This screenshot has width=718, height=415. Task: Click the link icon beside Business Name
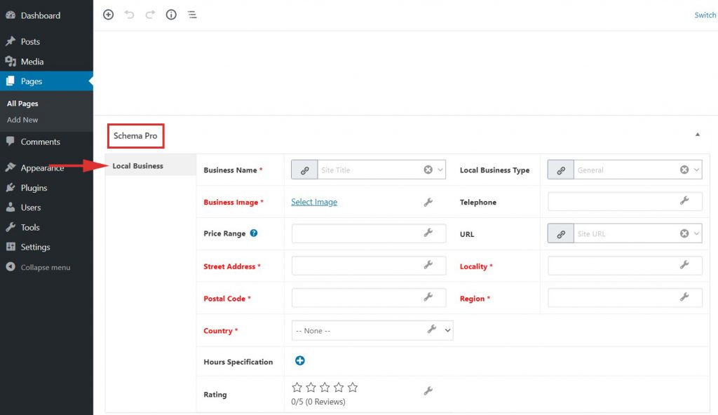click(x=304, y=170)
